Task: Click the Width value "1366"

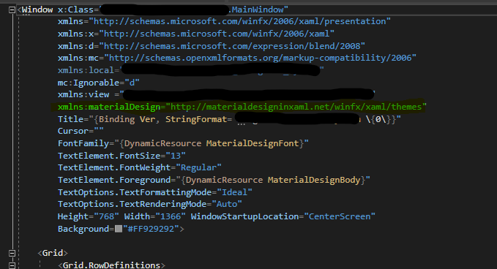Action: click(x=171, y=216)
